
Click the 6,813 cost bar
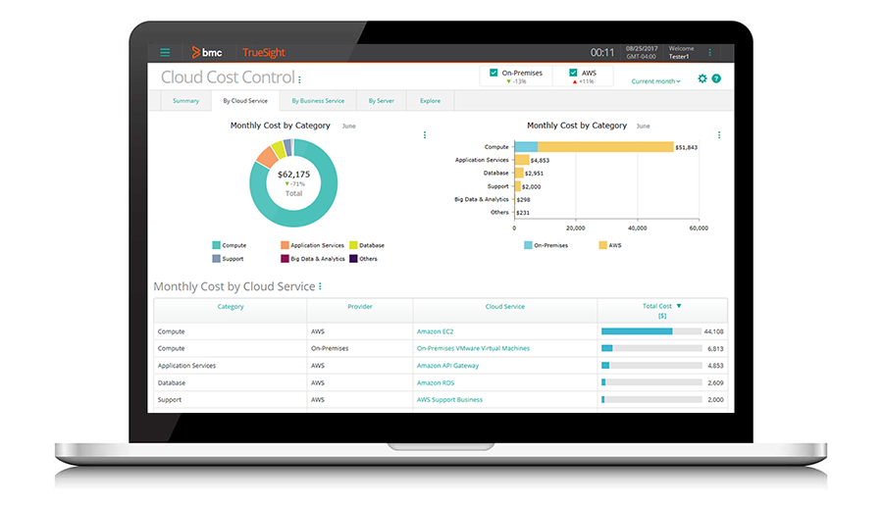pyautogui.click(x=651, y=348)
